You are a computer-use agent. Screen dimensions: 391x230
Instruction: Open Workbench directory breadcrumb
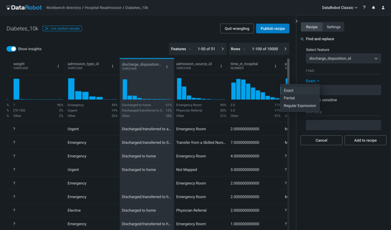click(x=63, y=8)
